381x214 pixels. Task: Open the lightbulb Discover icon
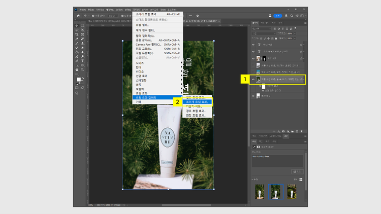coord(297,16)
